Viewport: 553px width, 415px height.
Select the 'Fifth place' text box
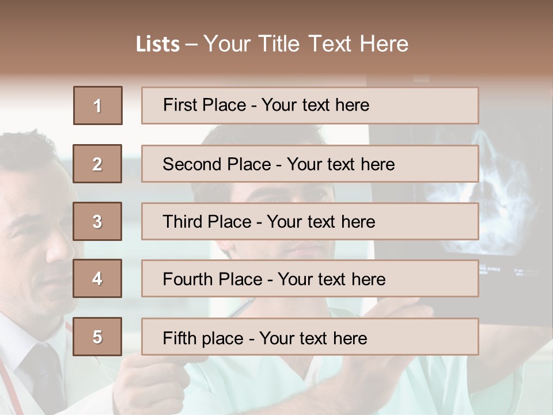pyautogui.click(x=310, y=337)
